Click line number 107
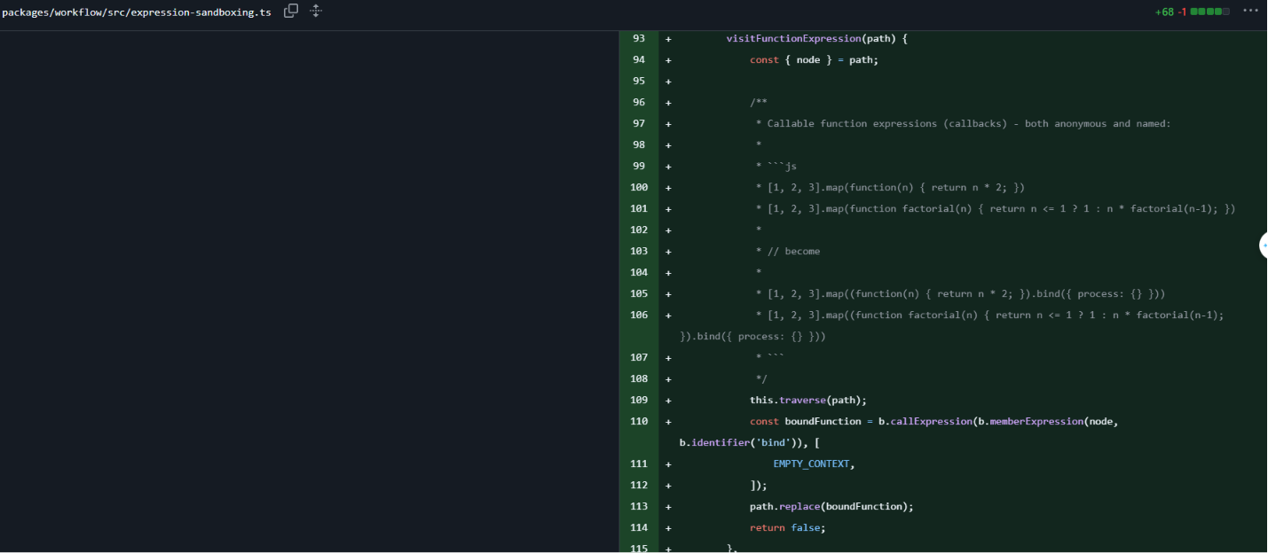The width and height of the screenshot is (1268, 553). (639, 358)
